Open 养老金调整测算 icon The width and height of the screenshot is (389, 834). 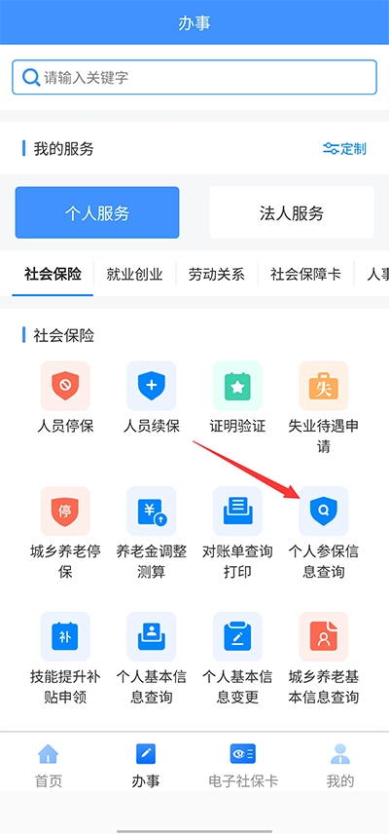(x=152, y=511)
